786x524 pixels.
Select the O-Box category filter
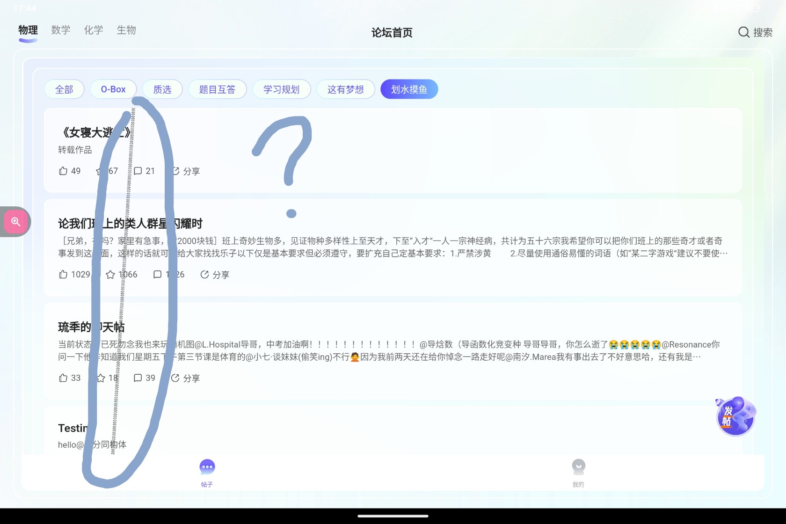coord(113,89)
